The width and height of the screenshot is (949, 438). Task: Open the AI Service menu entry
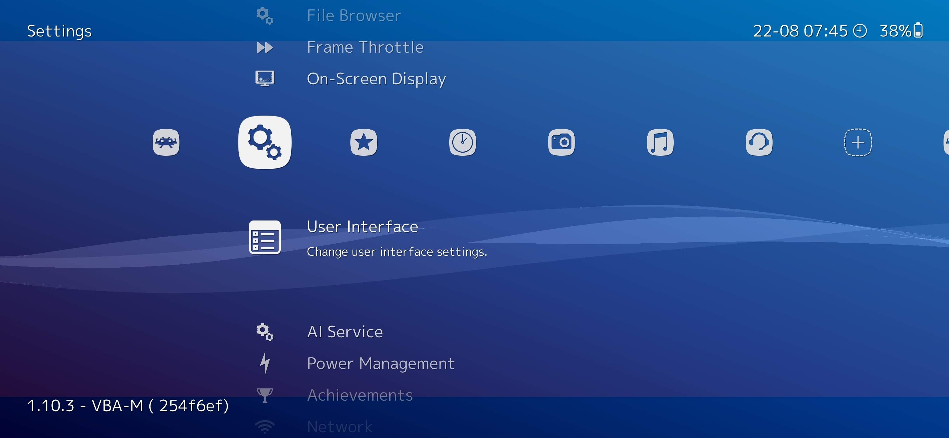pyautogui.click(x=345, y=332)
